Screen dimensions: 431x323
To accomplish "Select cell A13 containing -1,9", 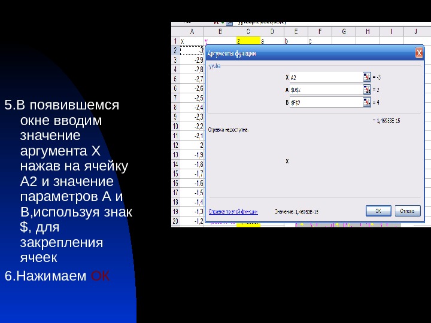I will click(192, 155).
